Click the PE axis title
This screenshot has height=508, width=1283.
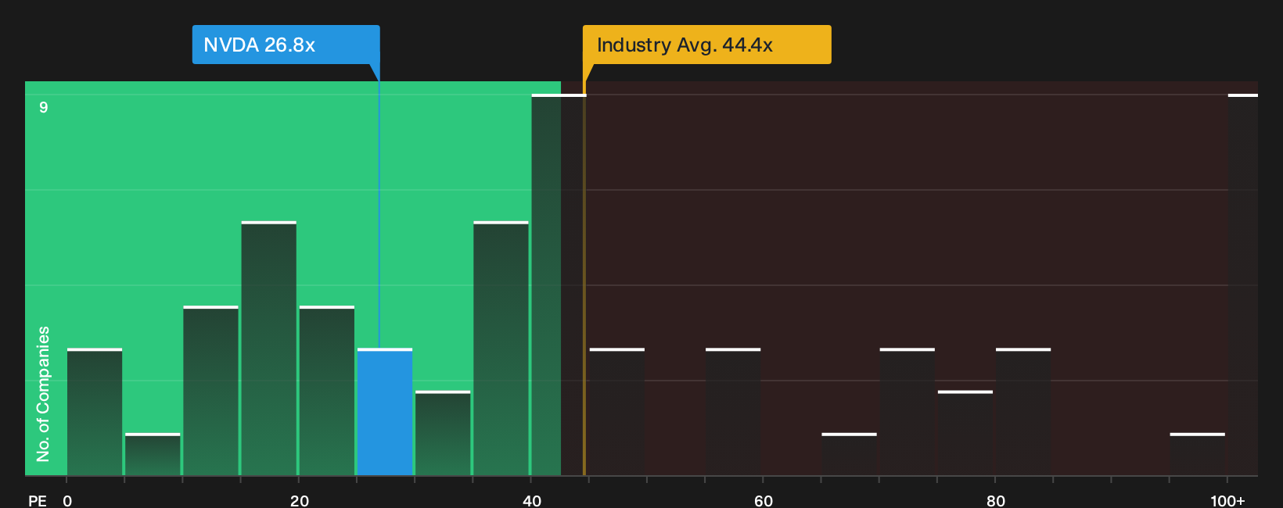(38, 500)
